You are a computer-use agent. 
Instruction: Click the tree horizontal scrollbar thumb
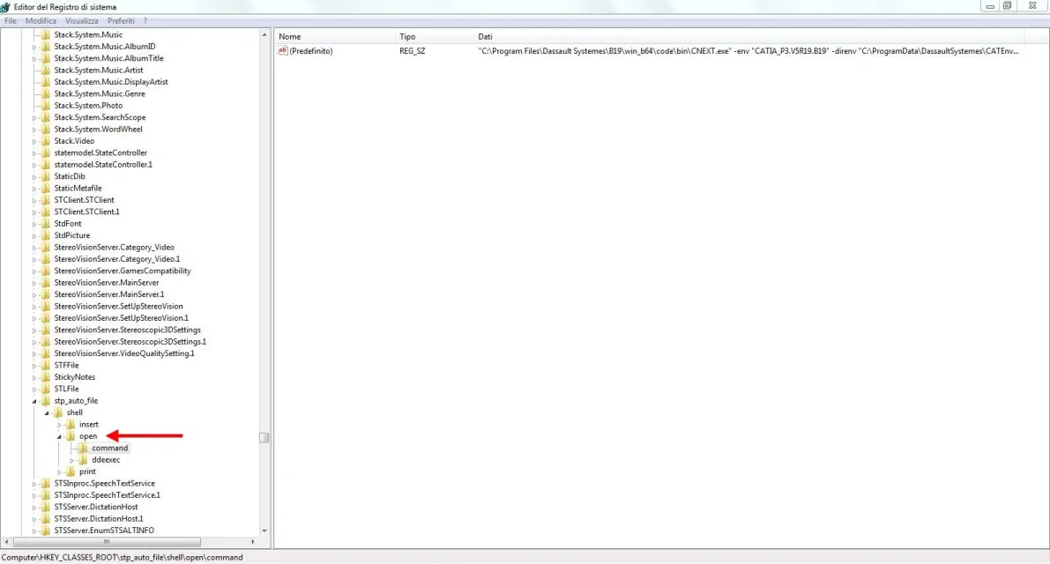pos(107,542)
